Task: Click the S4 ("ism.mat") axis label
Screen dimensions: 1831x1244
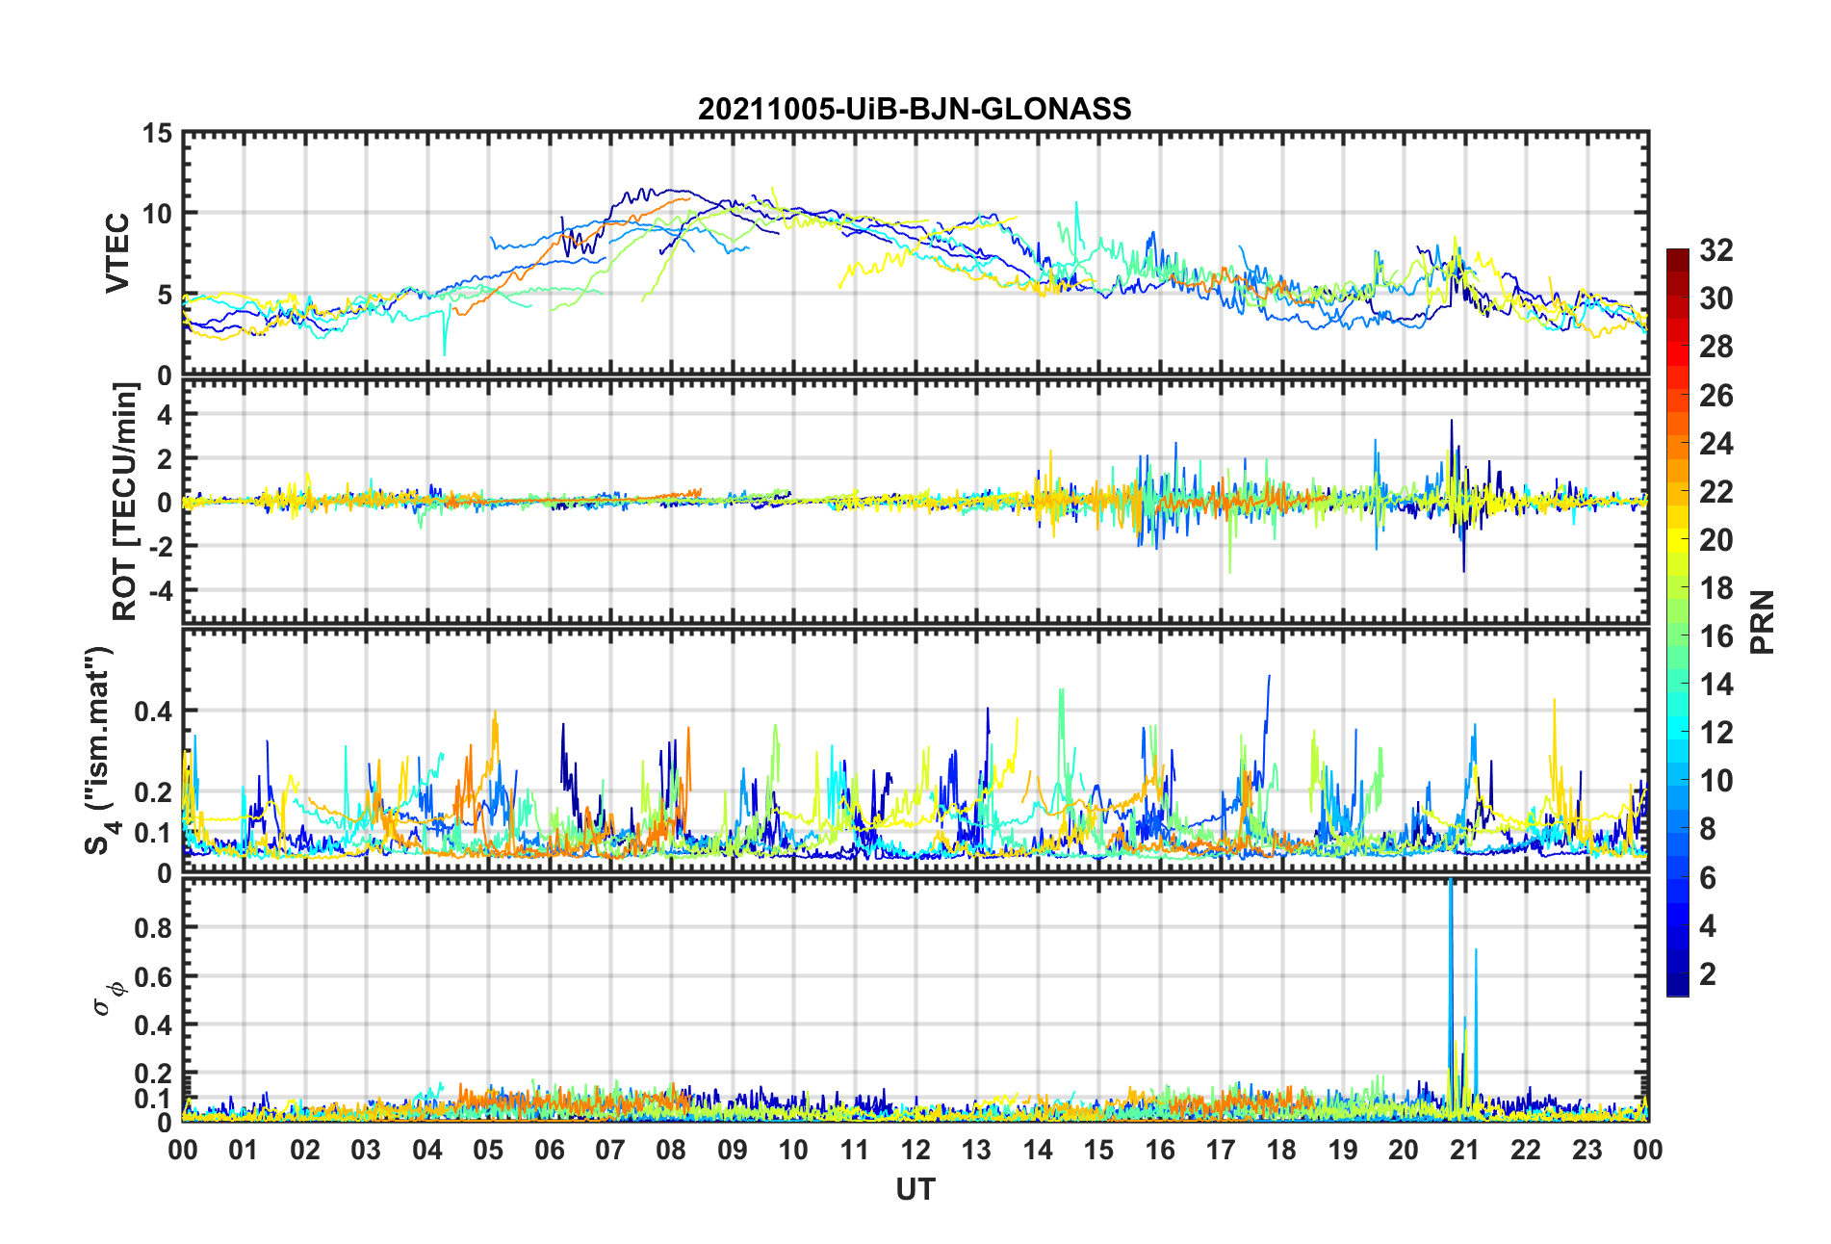Action: pos(99,750)
